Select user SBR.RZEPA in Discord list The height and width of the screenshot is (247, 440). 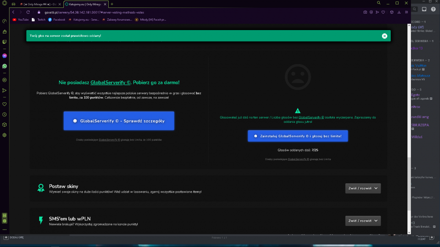point(420,125)
